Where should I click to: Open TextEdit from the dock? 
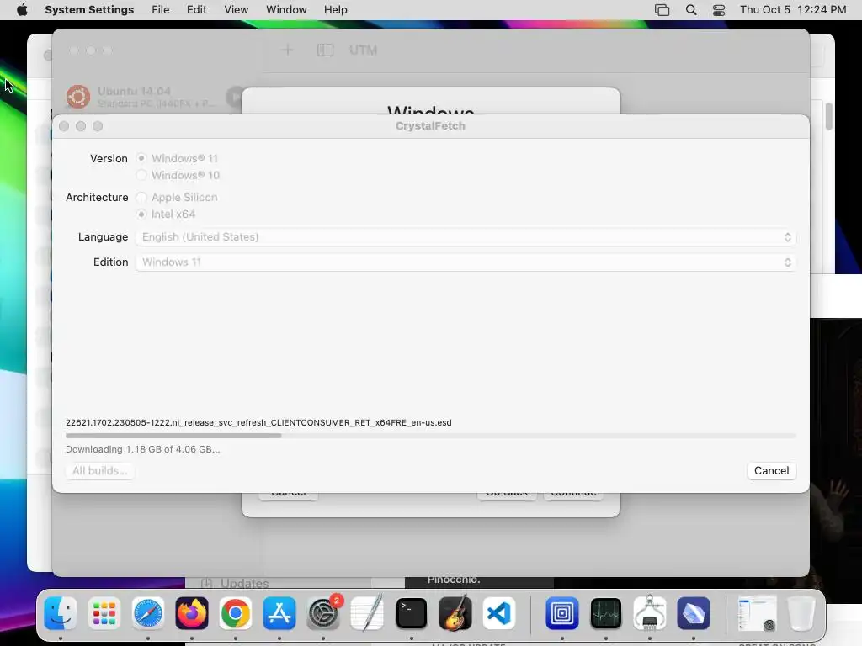pos(367,613)
